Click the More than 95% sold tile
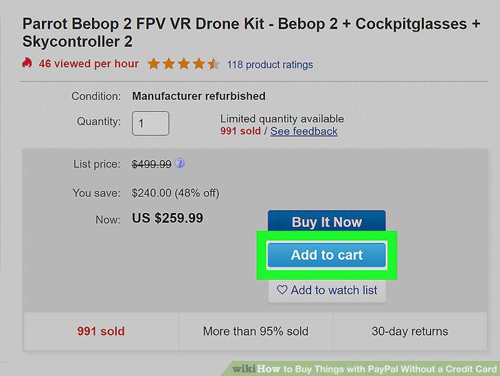 coord(255,331)
